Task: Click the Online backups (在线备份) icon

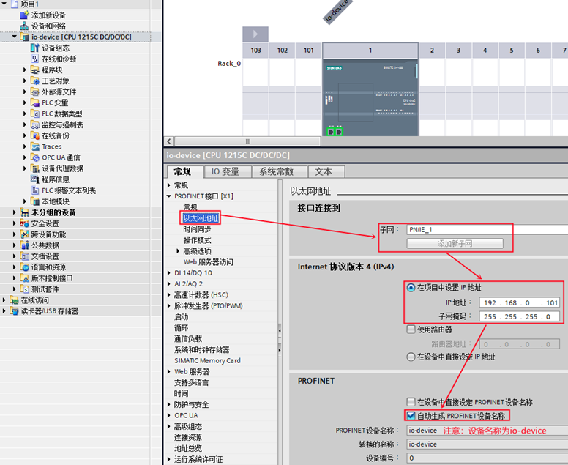Action: pyautogui.click(x=35, y=135)
